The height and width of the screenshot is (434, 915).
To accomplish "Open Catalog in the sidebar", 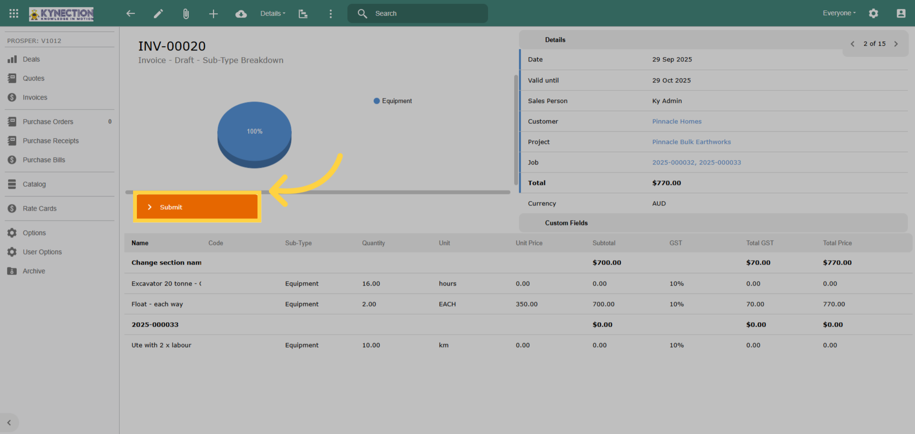I will point(59,184).
